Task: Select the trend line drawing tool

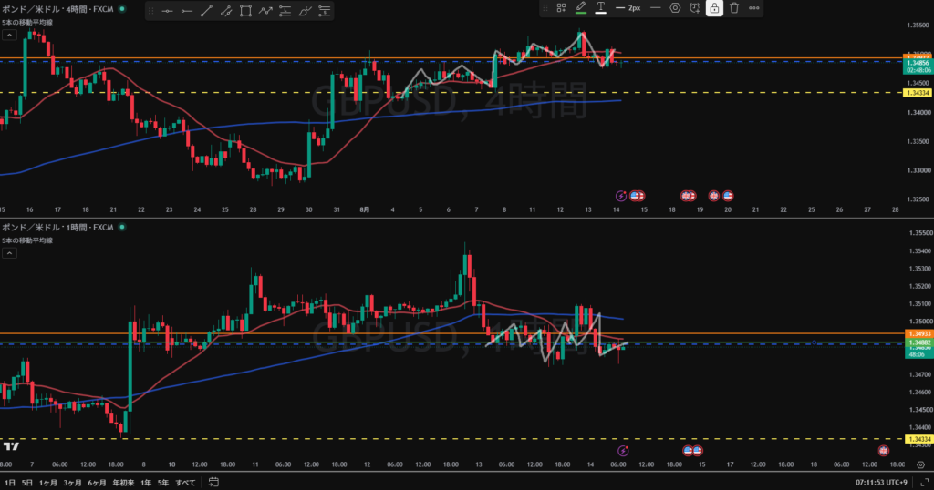Action: (206, 11)
